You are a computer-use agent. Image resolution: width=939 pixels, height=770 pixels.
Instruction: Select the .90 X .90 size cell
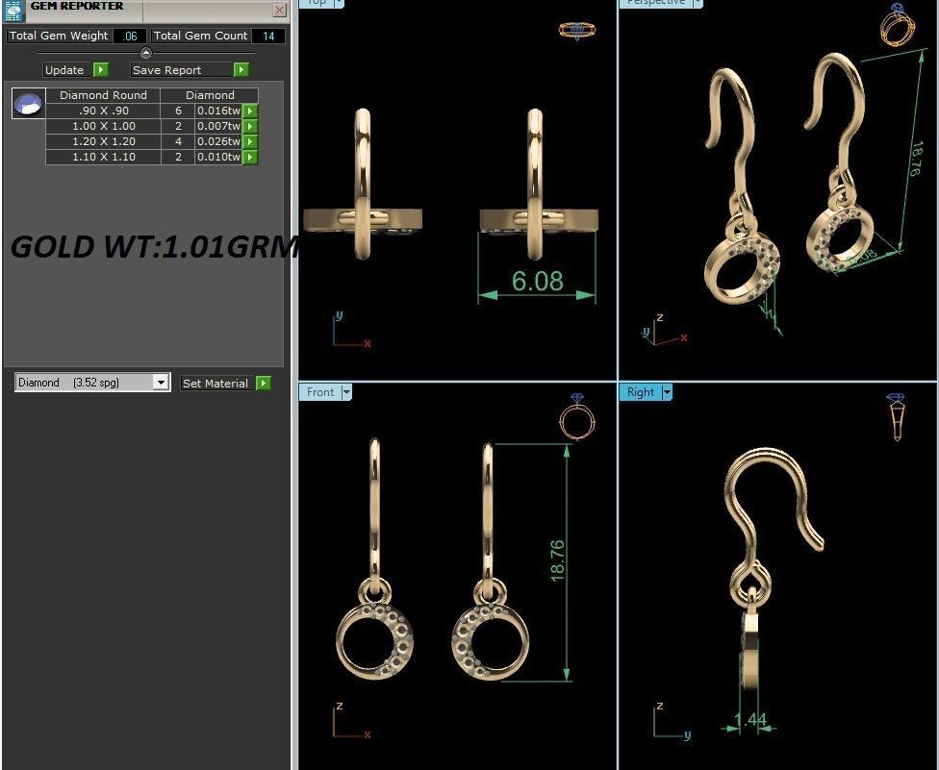(x=103, y=111)
